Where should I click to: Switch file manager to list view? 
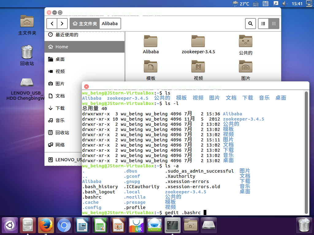tap(263, 24)
